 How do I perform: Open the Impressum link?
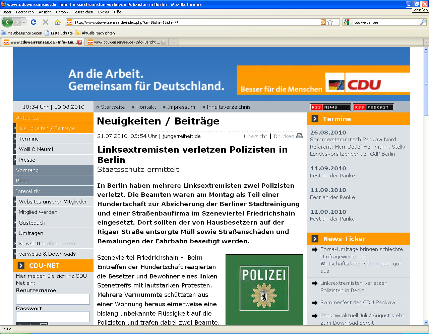[181, 107]
